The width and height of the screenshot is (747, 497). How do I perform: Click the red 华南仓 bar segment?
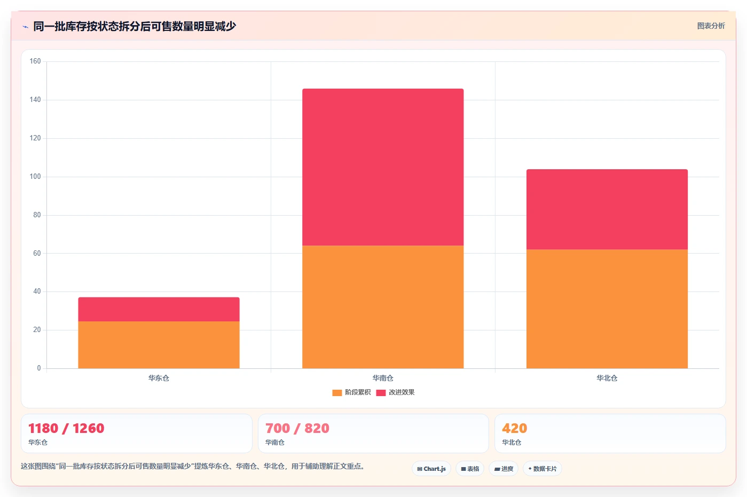click(383, 167)
